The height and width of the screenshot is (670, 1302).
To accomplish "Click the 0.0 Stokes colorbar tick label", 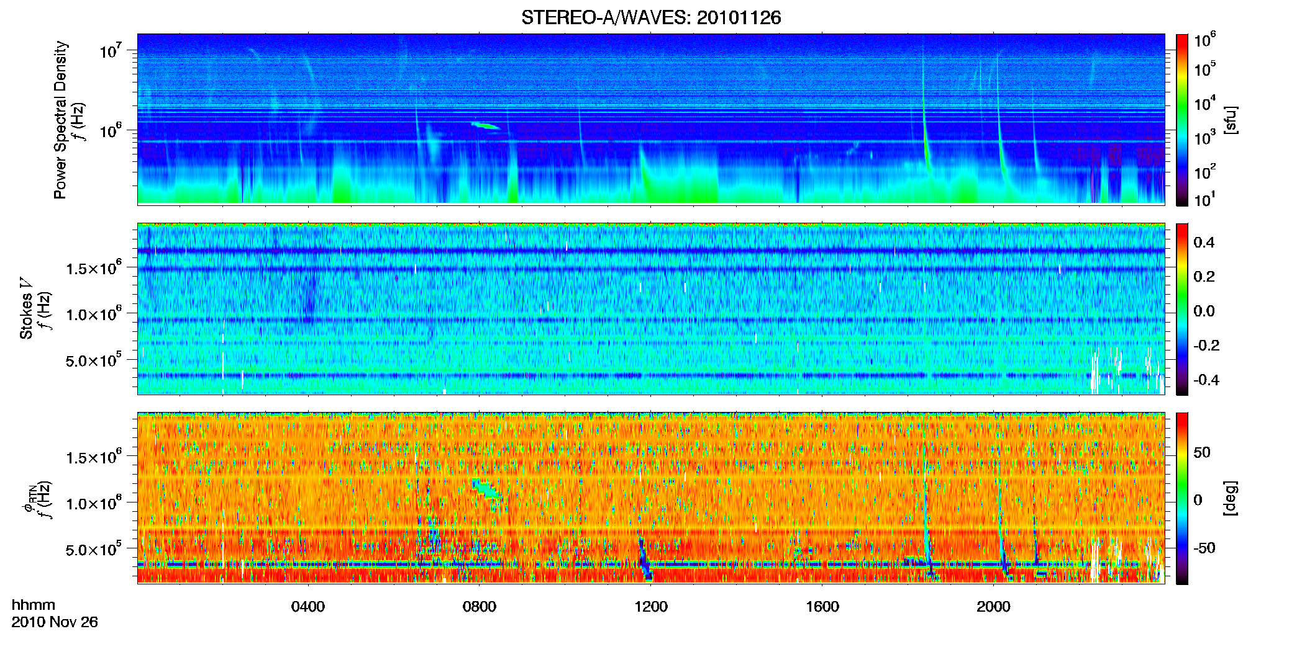I will coord(1204,311).
